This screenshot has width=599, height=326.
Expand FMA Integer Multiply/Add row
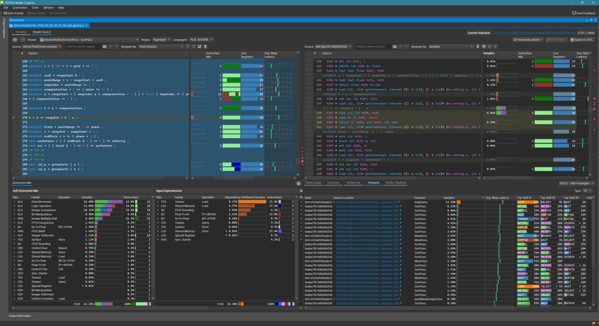(14, 218)
